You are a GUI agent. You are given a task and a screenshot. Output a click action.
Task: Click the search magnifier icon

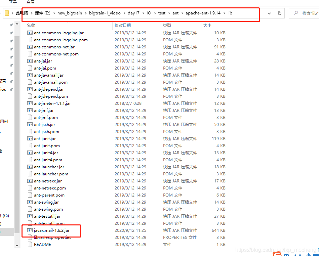pyautogui.click(x=296, y=13)
